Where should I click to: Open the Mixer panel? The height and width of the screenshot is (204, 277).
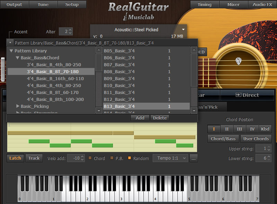(233, 4)
